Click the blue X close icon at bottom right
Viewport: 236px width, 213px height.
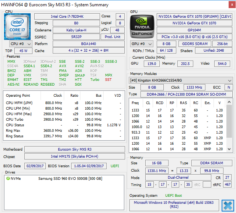(228, 206)
